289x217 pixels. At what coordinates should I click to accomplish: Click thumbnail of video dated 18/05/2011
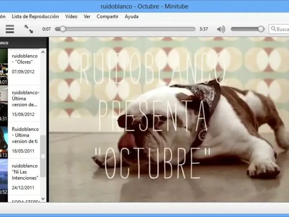(x=4, y=141)
